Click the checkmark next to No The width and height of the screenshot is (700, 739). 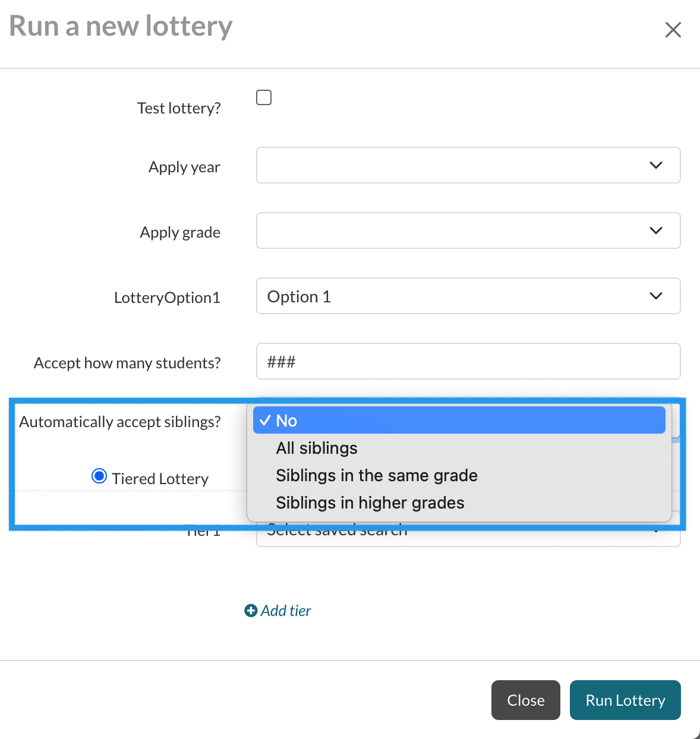pyautogui.click(x=265, y=421)
